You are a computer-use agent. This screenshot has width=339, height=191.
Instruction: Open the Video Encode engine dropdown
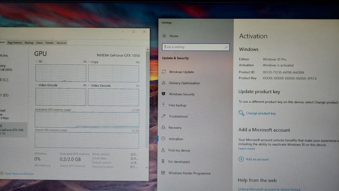[x=36, y=85]
